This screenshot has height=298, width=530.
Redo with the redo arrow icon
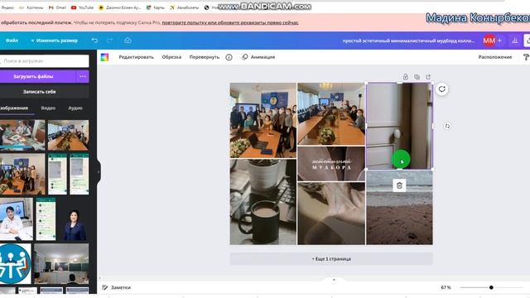coord(109,41)
